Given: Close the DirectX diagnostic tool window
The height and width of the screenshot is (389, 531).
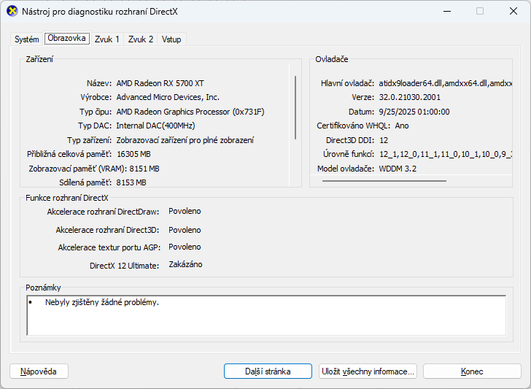Looking at the screenshot, I should point(513,11).
